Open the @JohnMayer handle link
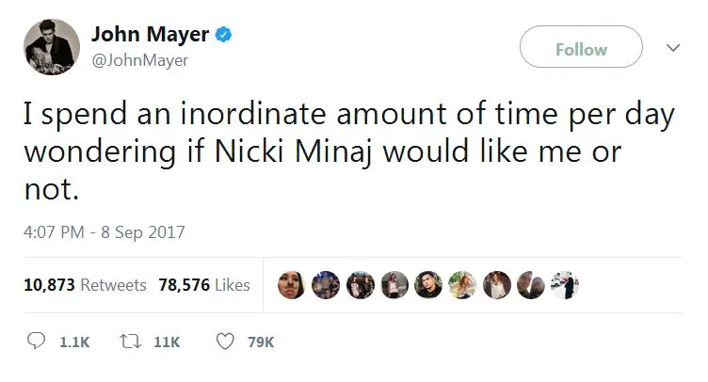This screenshot has width=708, height=382. point(140,60)
